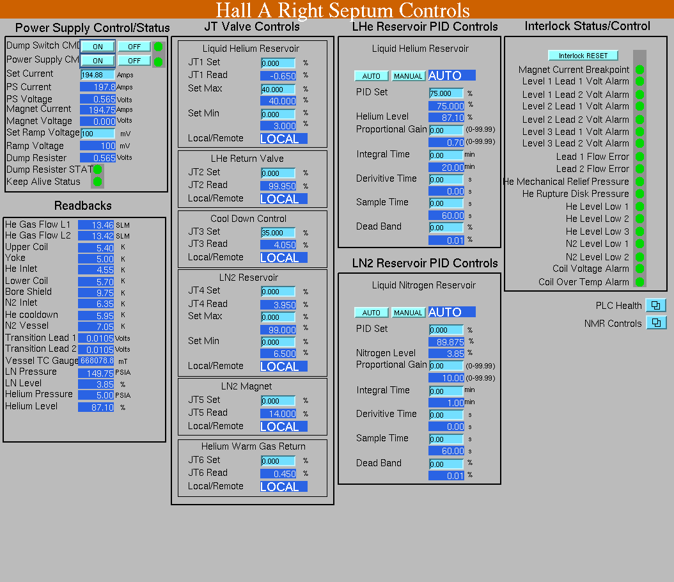This screenshot has height=582, width=674.
Task: Click the Lead 1 Flow Error indicator LED
Action: click(639, 157)
